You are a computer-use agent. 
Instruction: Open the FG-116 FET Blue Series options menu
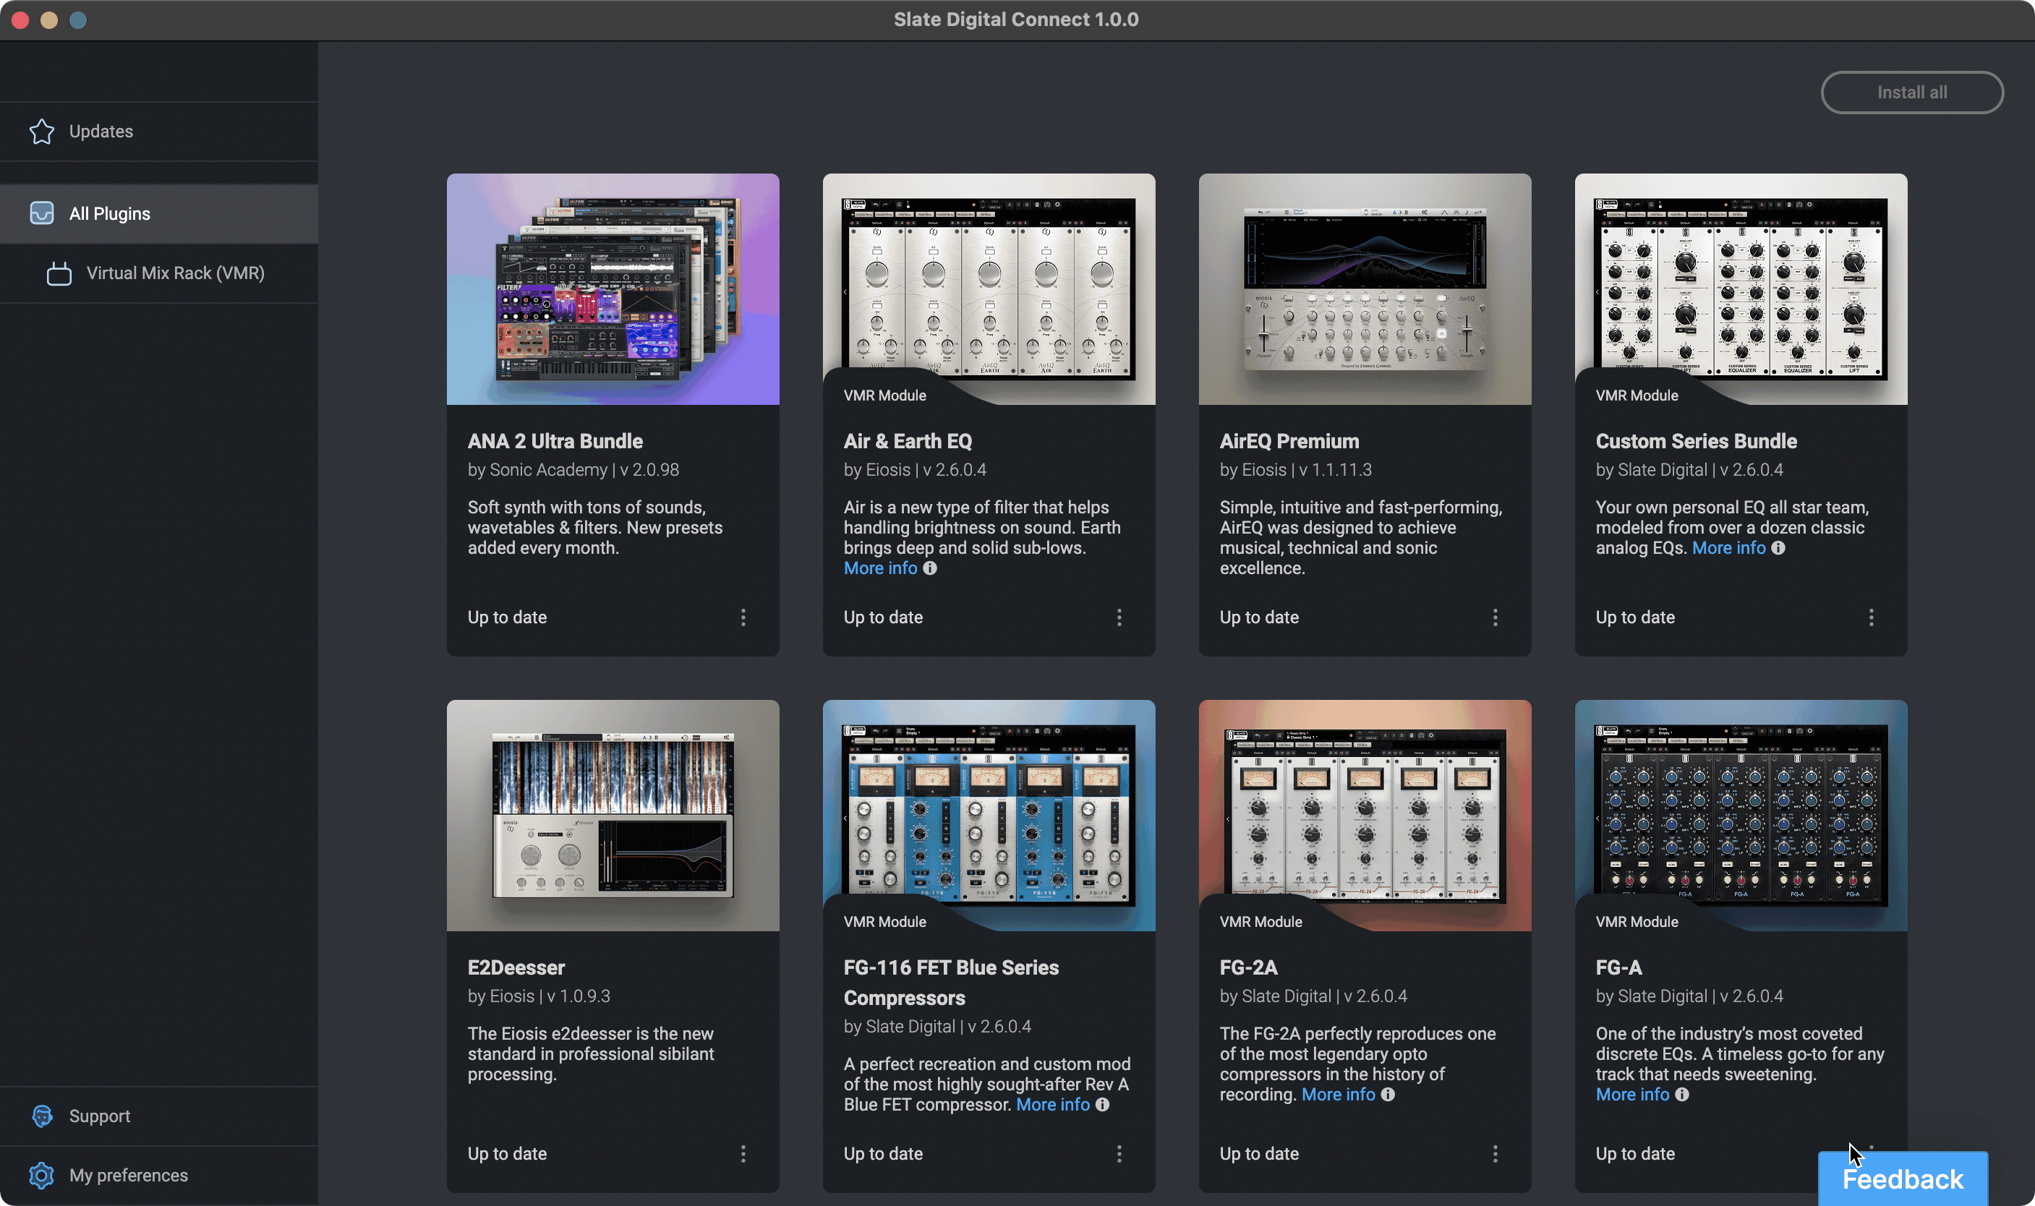(1119, 1154)
